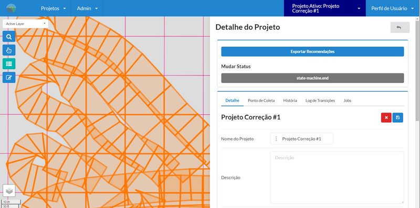Click the Detalhe do Projeto heading
This screenshot has width=420, height=208.
click(x=248, y=27)
